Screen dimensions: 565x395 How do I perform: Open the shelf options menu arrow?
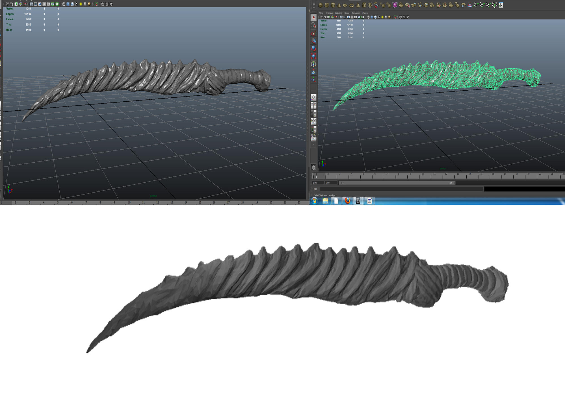coord(314,8)
